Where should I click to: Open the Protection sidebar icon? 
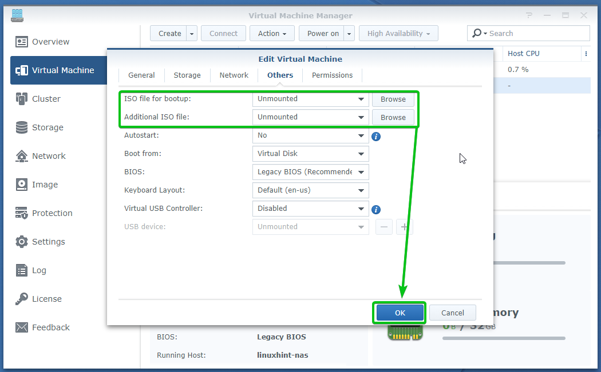tap(22, 213)
